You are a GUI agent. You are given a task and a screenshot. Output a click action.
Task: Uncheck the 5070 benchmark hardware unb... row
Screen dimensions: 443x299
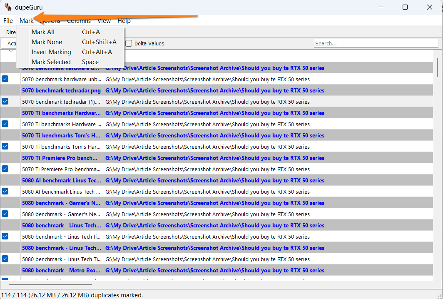click(x=5, y=79)
